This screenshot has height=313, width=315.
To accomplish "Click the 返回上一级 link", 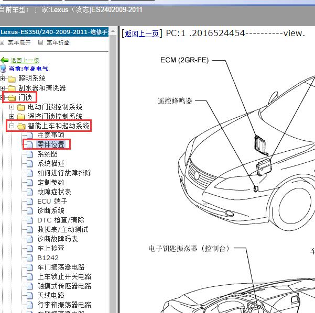I will [25, 60].
